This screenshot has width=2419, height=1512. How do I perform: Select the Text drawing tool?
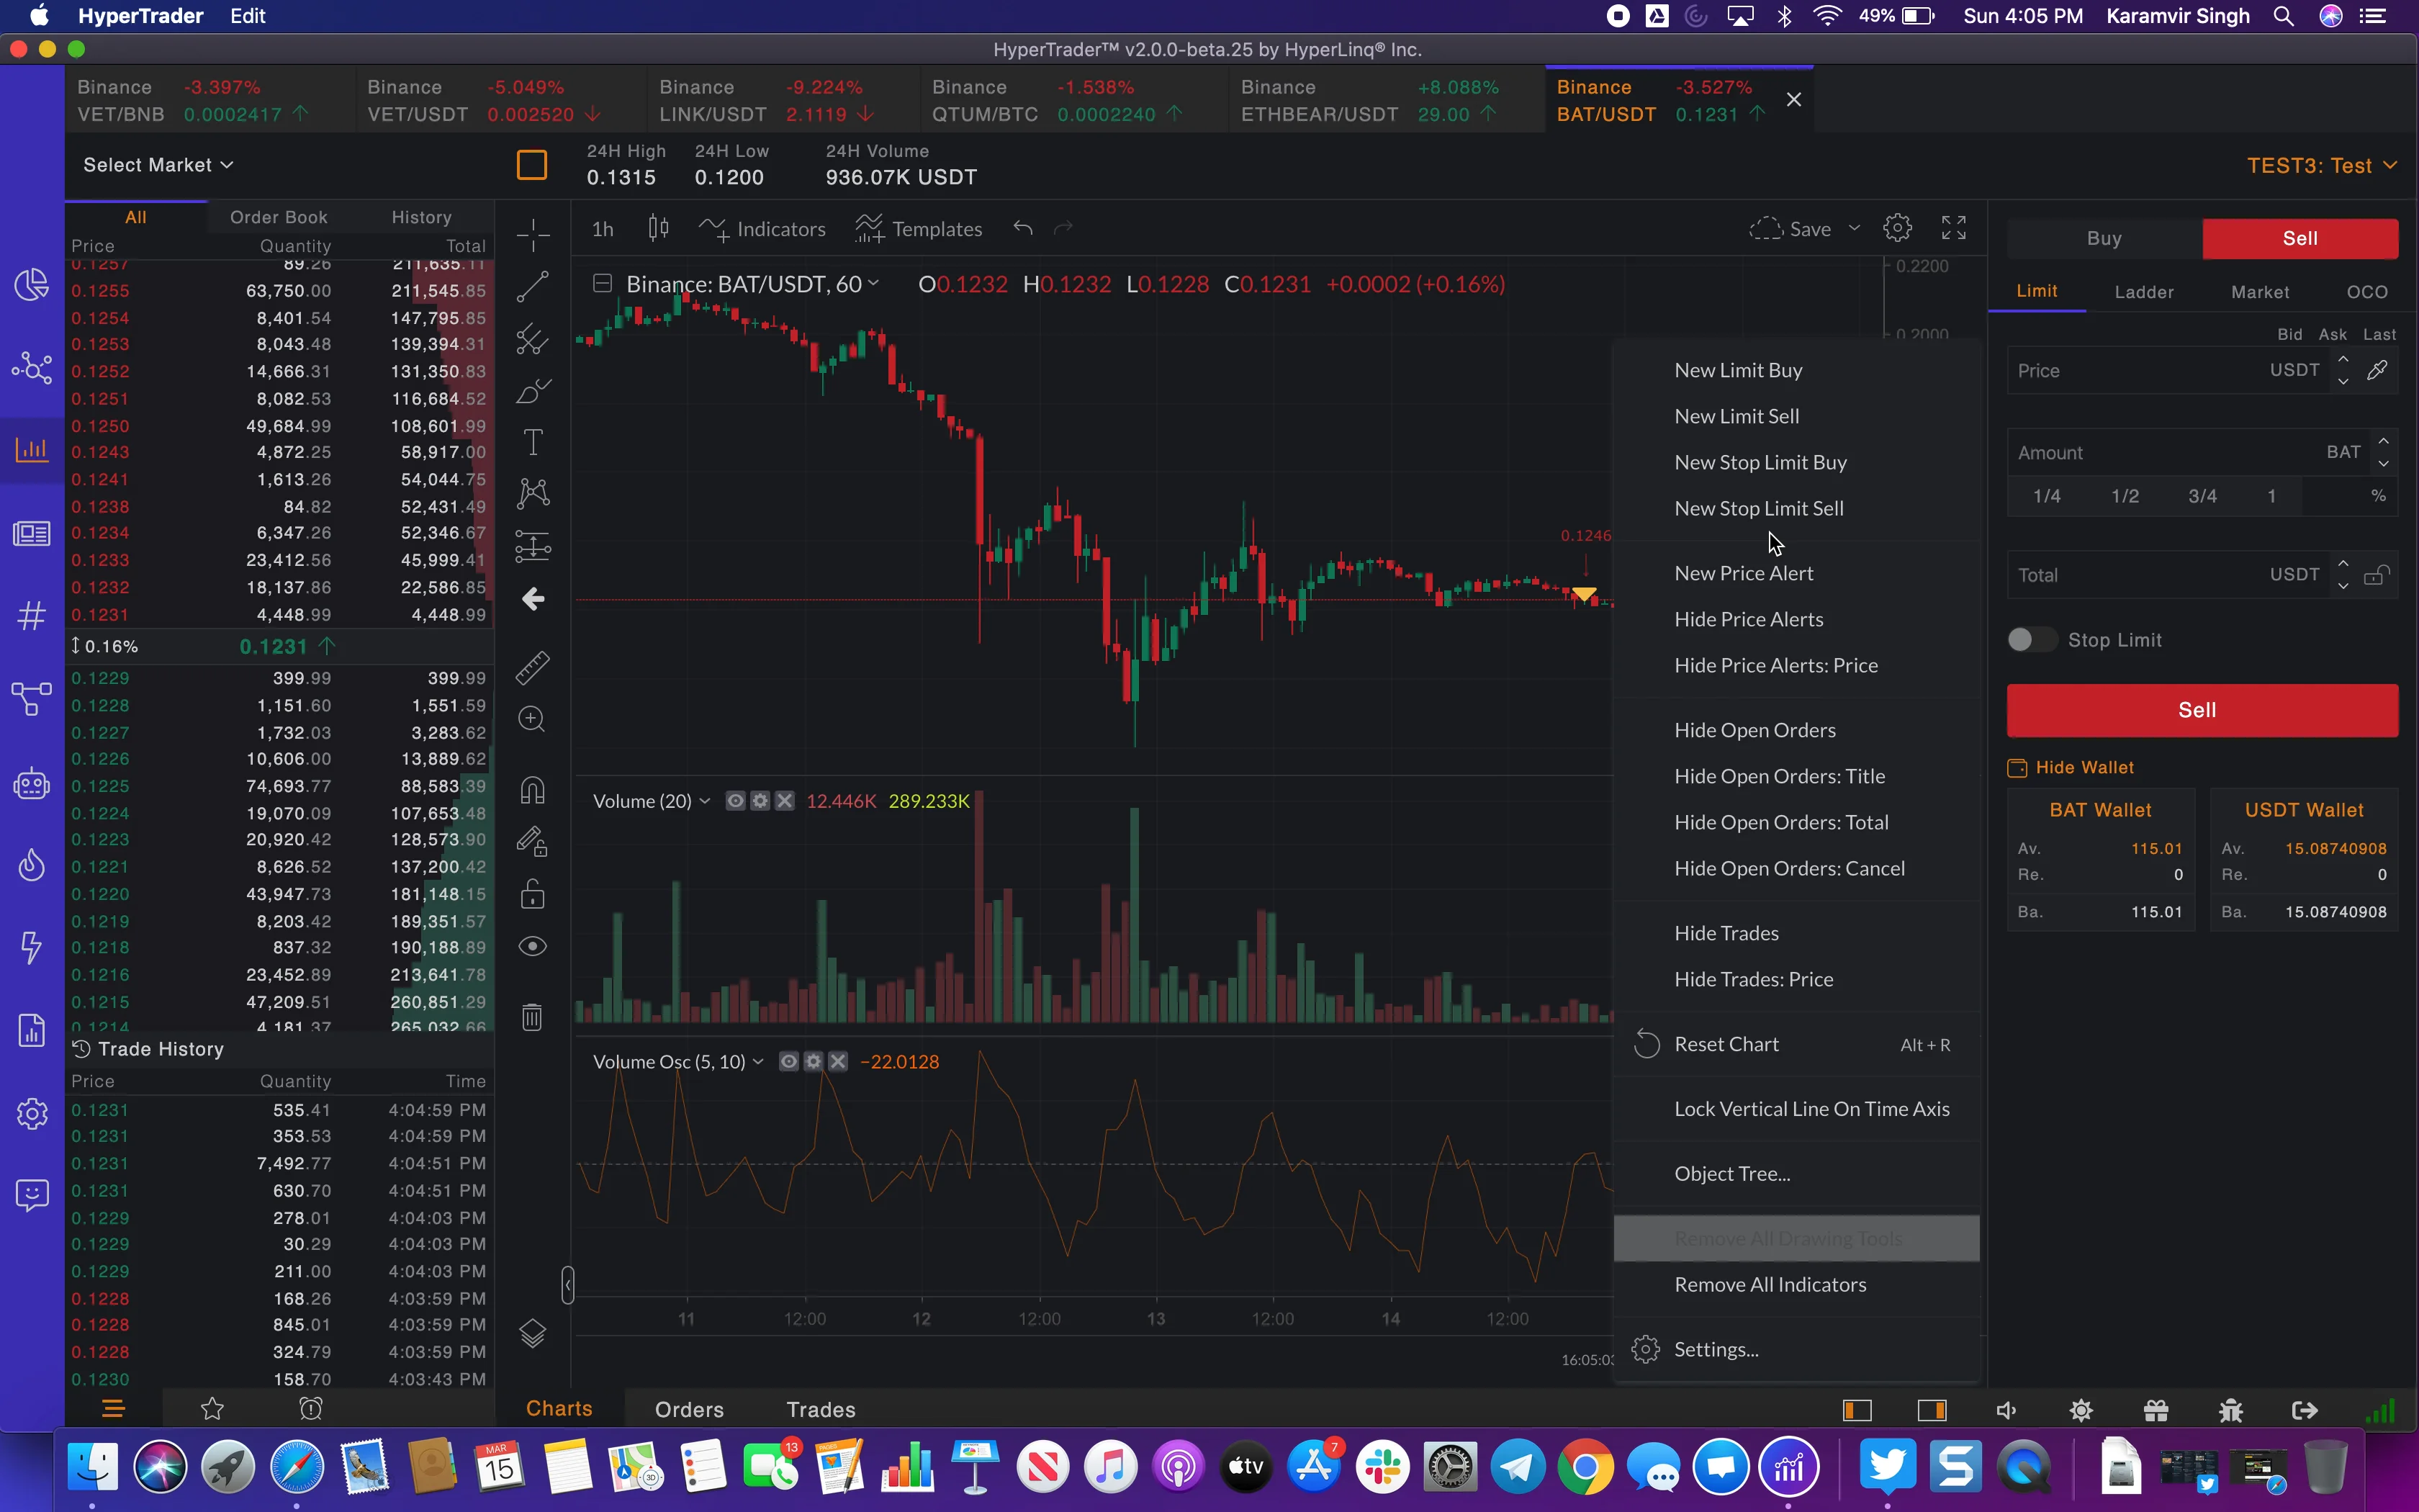click(x=533, y=441)
